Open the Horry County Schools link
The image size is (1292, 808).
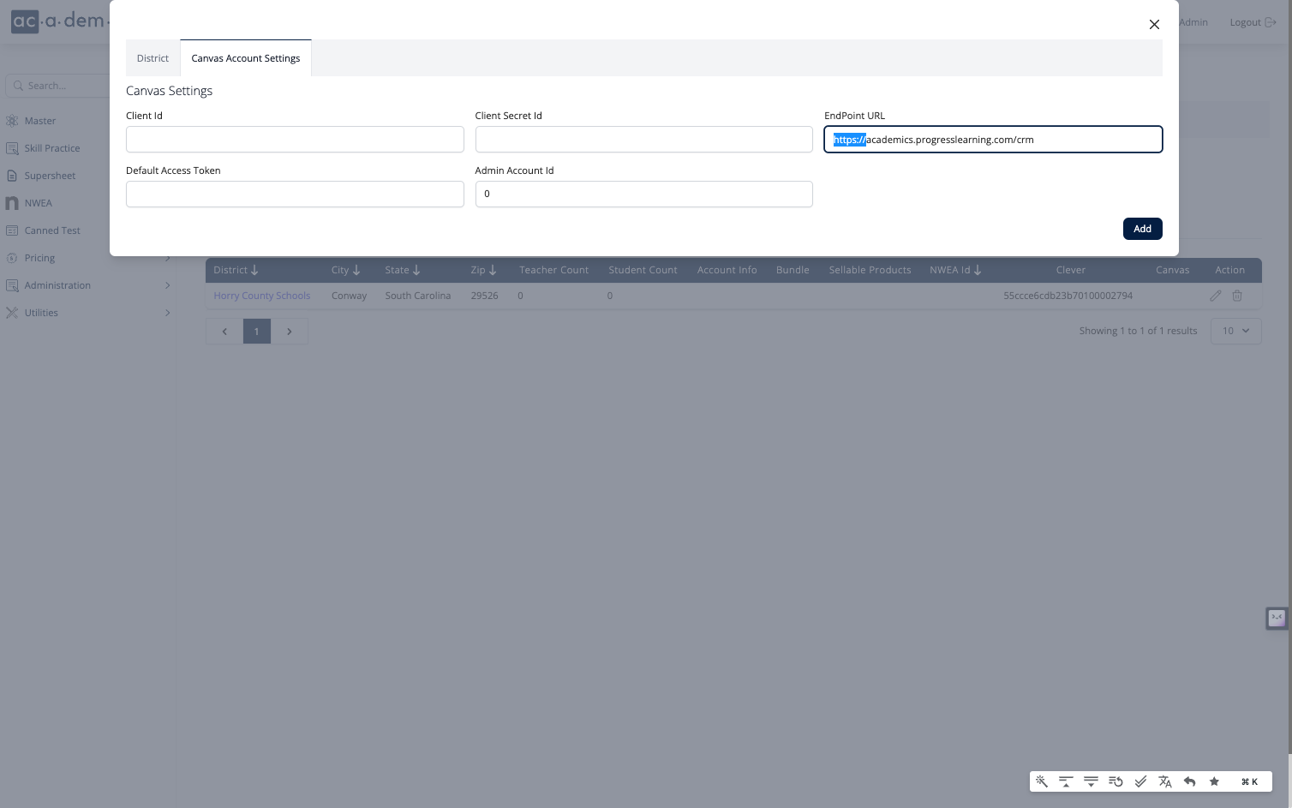(x=262, y=296)
